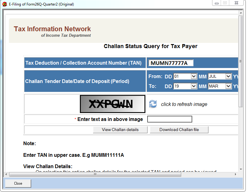This screenshot has width=247, height=192.
Task: Click View Challan details button
Action: click(120, 130)
